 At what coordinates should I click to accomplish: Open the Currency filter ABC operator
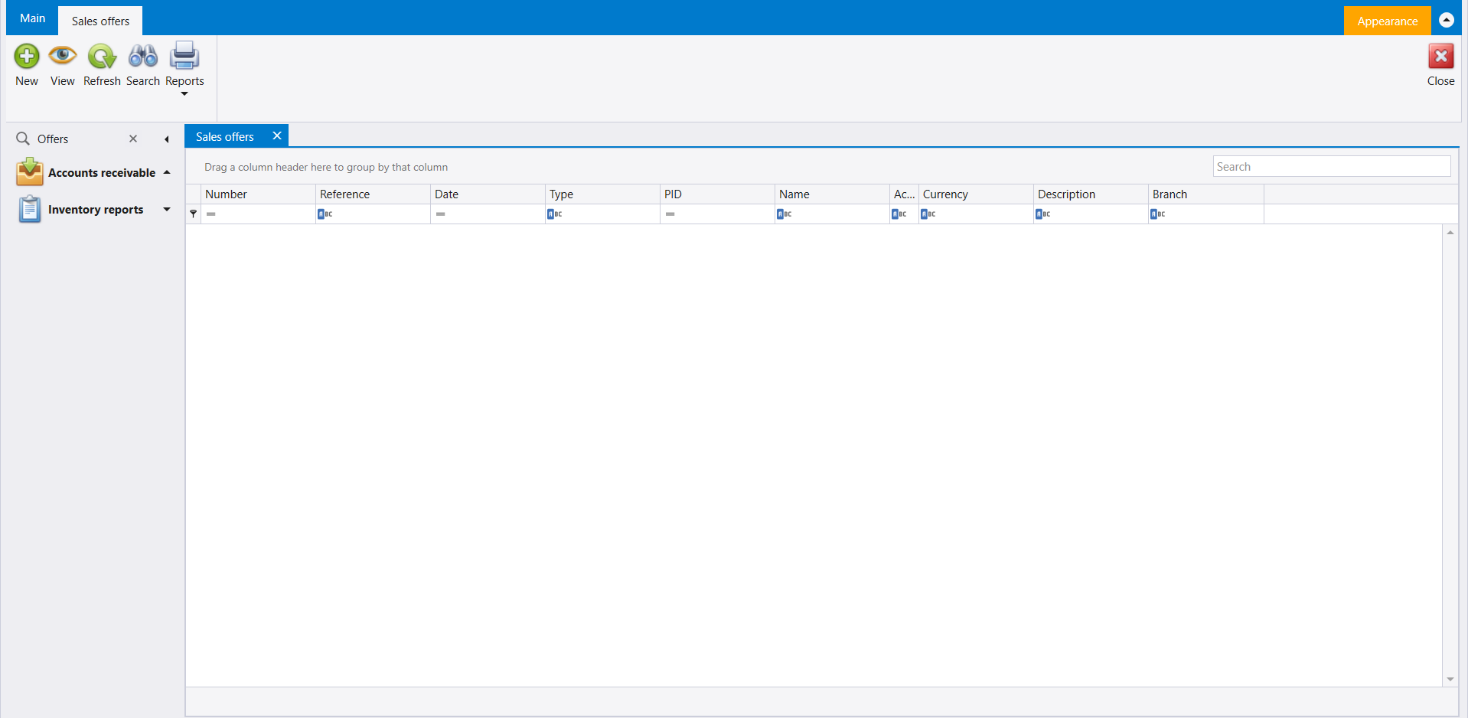tap(928, 214)
